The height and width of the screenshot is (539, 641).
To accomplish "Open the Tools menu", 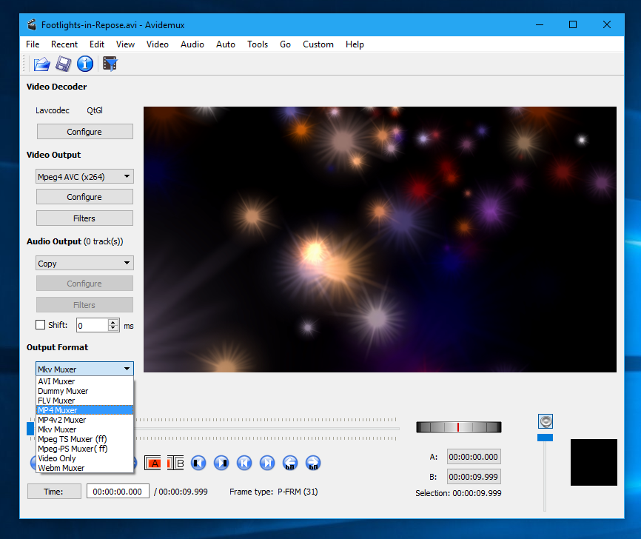I will click(x=258, y=44).
